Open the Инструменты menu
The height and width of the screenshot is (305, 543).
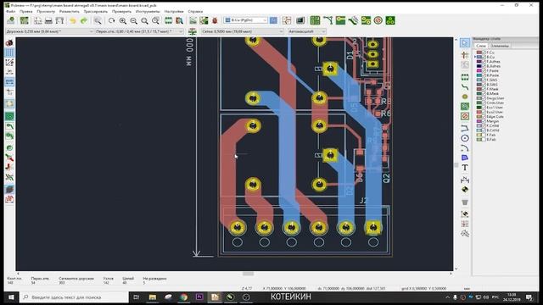pyautogui.click(x=148, y=11)
